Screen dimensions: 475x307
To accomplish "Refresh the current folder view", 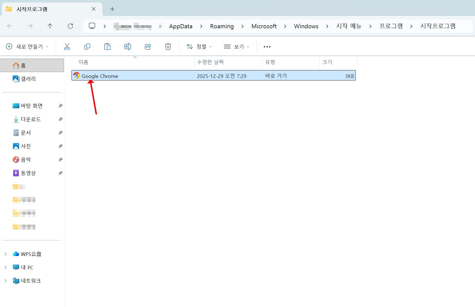I will pos(70,26).
